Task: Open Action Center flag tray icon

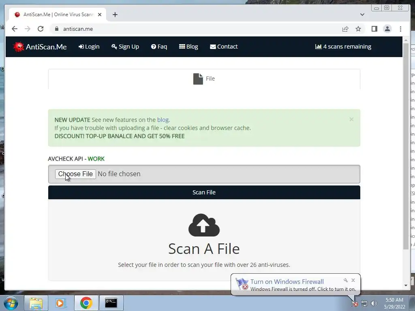Action: coord(355,303)
